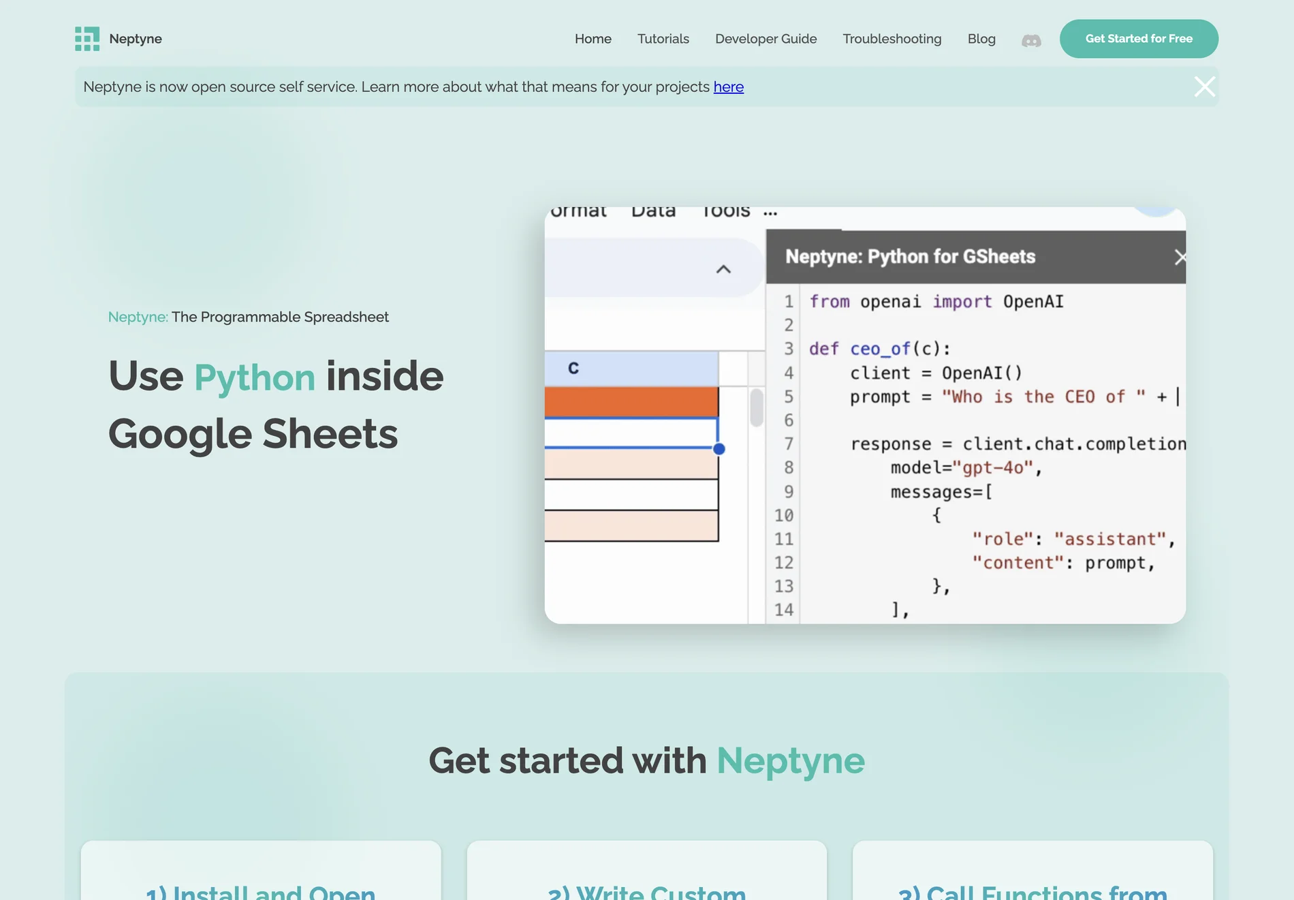Dismiss the open source announcement banner
The width and height of the screenshot is (1294, 900).
point(1204,87)
